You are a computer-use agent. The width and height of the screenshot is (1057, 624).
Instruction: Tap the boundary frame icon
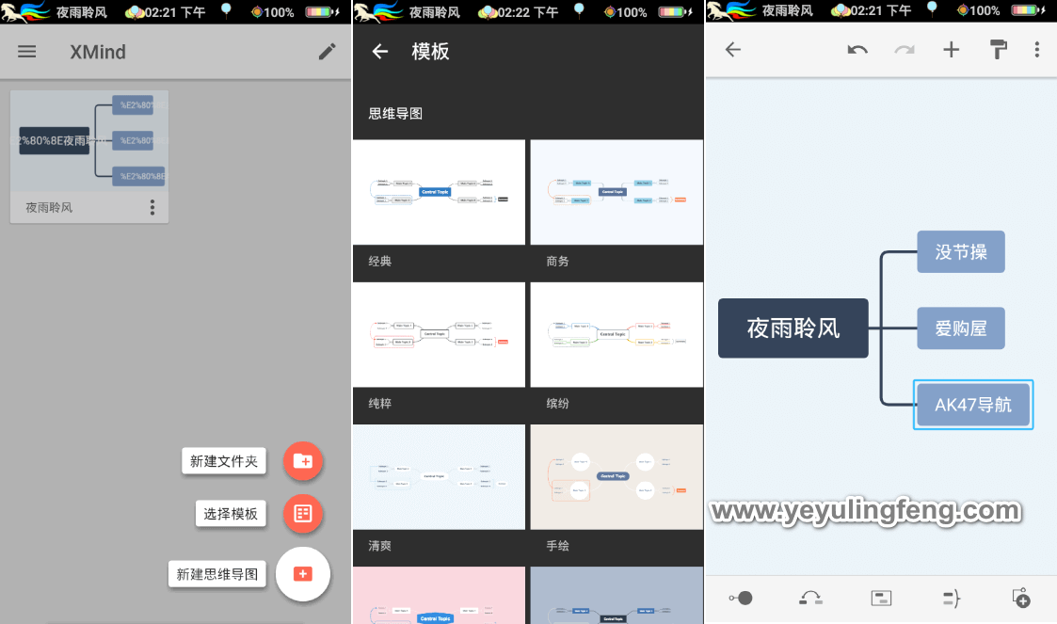[x=881, y=599]
